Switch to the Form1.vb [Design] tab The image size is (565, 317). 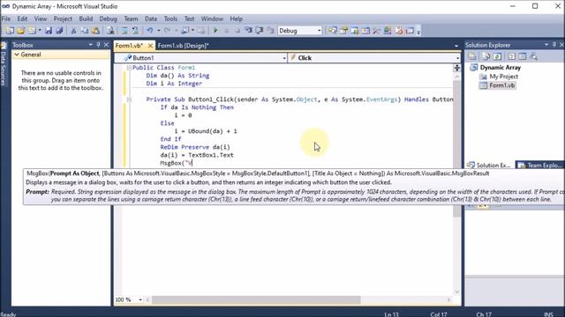pyautogui.click(x=183, y=46)
